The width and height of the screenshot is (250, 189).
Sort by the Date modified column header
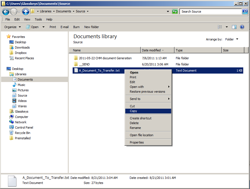pyautogui.click(x=151, y=50)
